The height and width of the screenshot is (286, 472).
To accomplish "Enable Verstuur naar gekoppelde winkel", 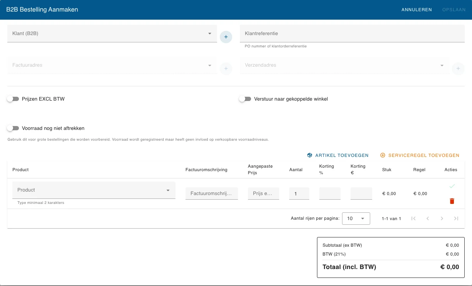I will [x=245, y=99].
